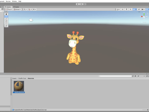This screenshot has width=149, height=112.
Task: Click the asset path text at bottom
Action: click(x=30, y=110)
